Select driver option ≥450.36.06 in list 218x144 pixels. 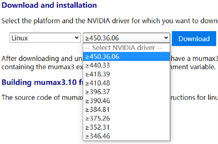126,57
